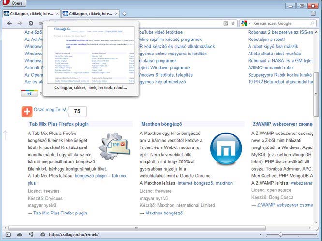Image resolution: width=322 pixels, height=241 pixels.
Task: Open 'Windows 8 letöltés, telepítés' link
Action: click(x=165, y=75)
